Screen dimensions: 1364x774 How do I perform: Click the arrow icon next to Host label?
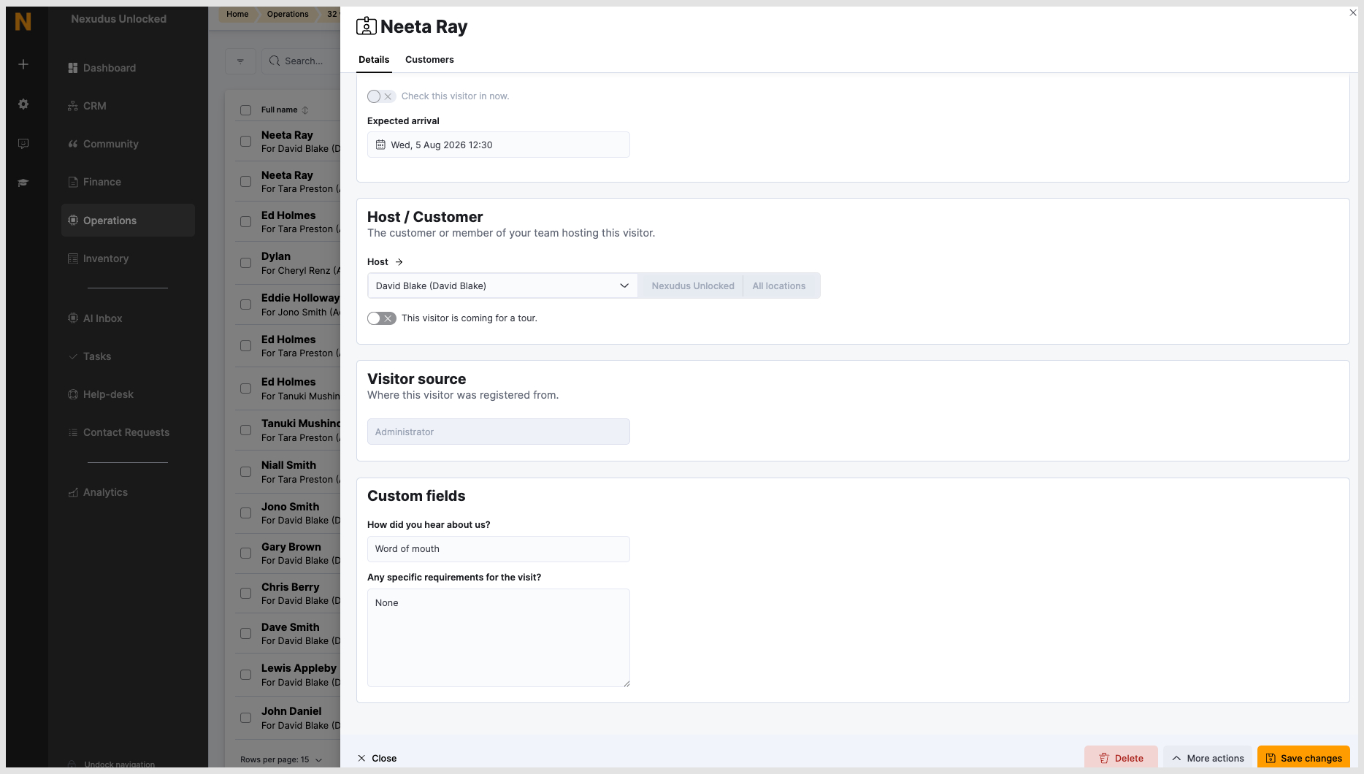click(399, 262)
